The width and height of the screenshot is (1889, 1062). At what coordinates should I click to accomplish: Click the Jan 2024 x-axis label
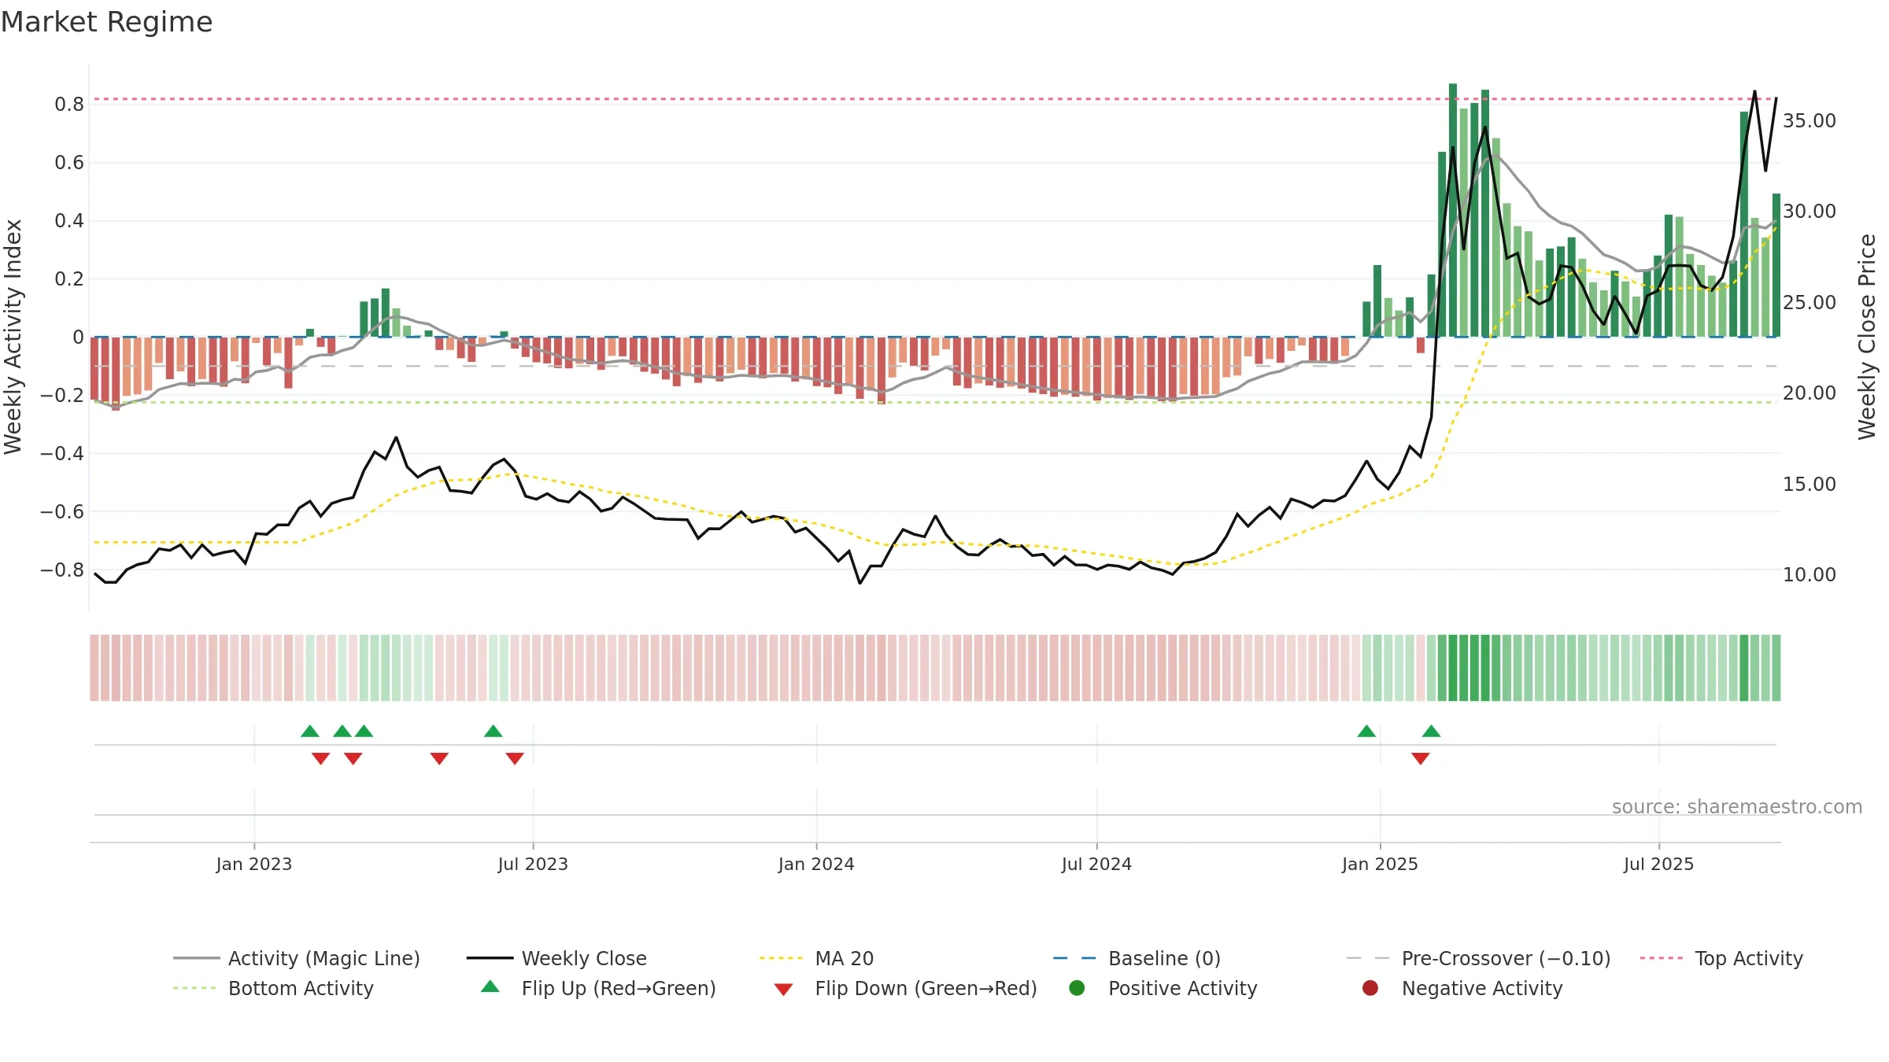816,864
